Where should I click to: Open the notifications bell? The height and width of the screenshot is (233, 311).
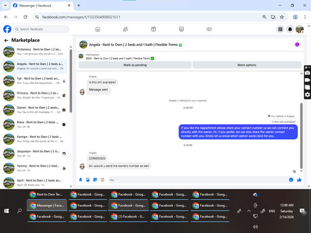click(x=290, y=29)
